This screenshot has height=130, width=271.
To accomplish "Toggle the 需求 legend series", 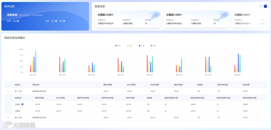I will tap(118, 46).
